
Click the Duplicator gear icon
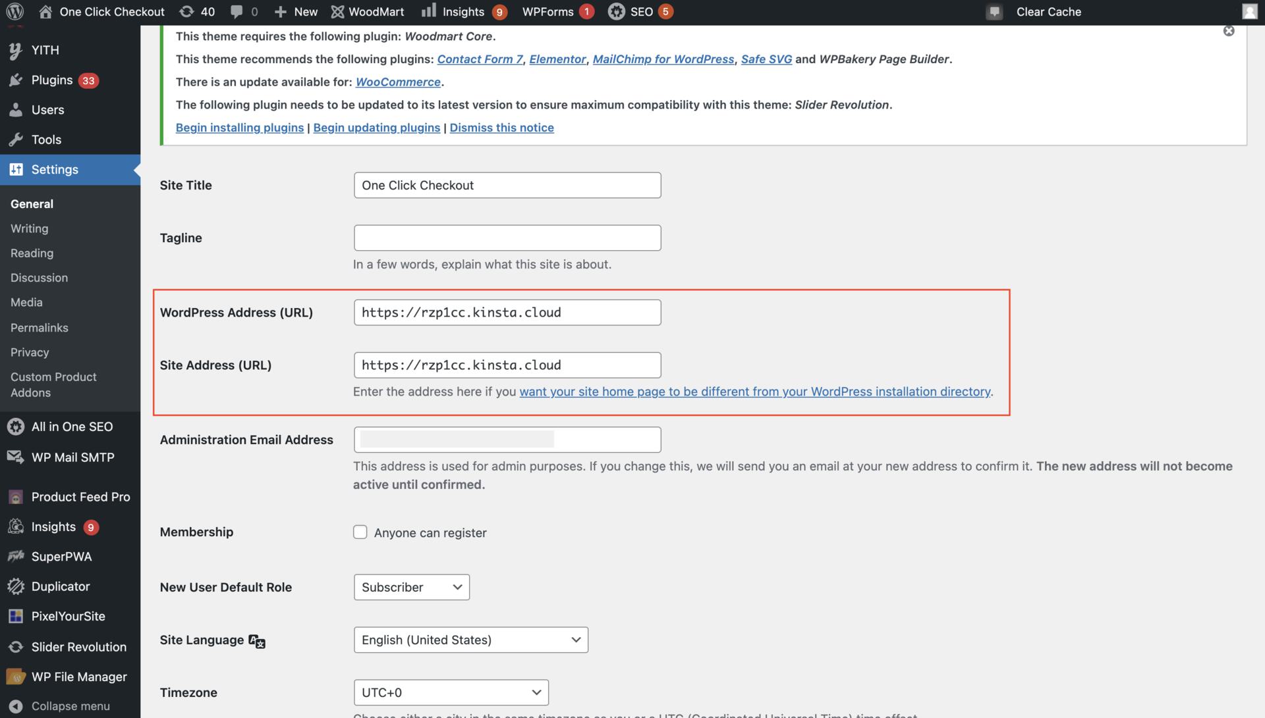(x=16, y=586)
